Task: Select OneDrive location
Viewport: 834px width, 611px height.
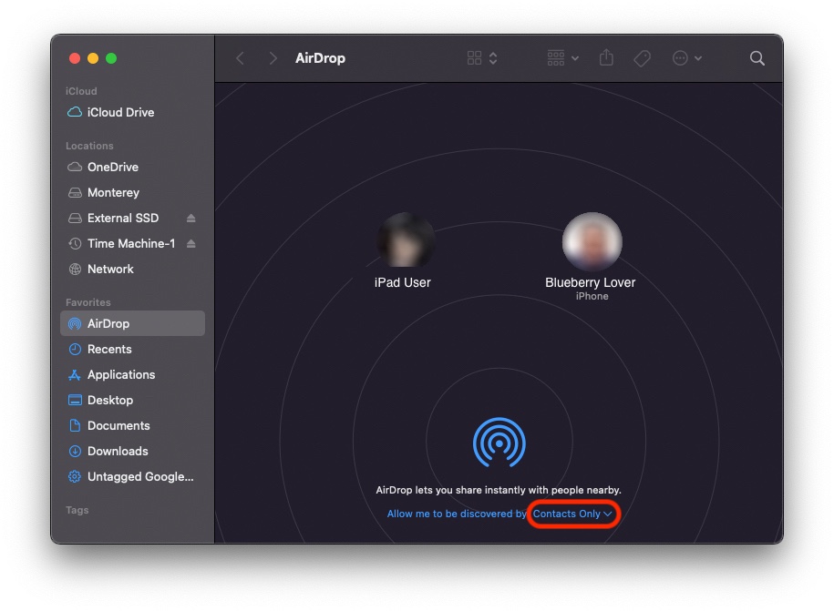Action: tap(132, 168)
